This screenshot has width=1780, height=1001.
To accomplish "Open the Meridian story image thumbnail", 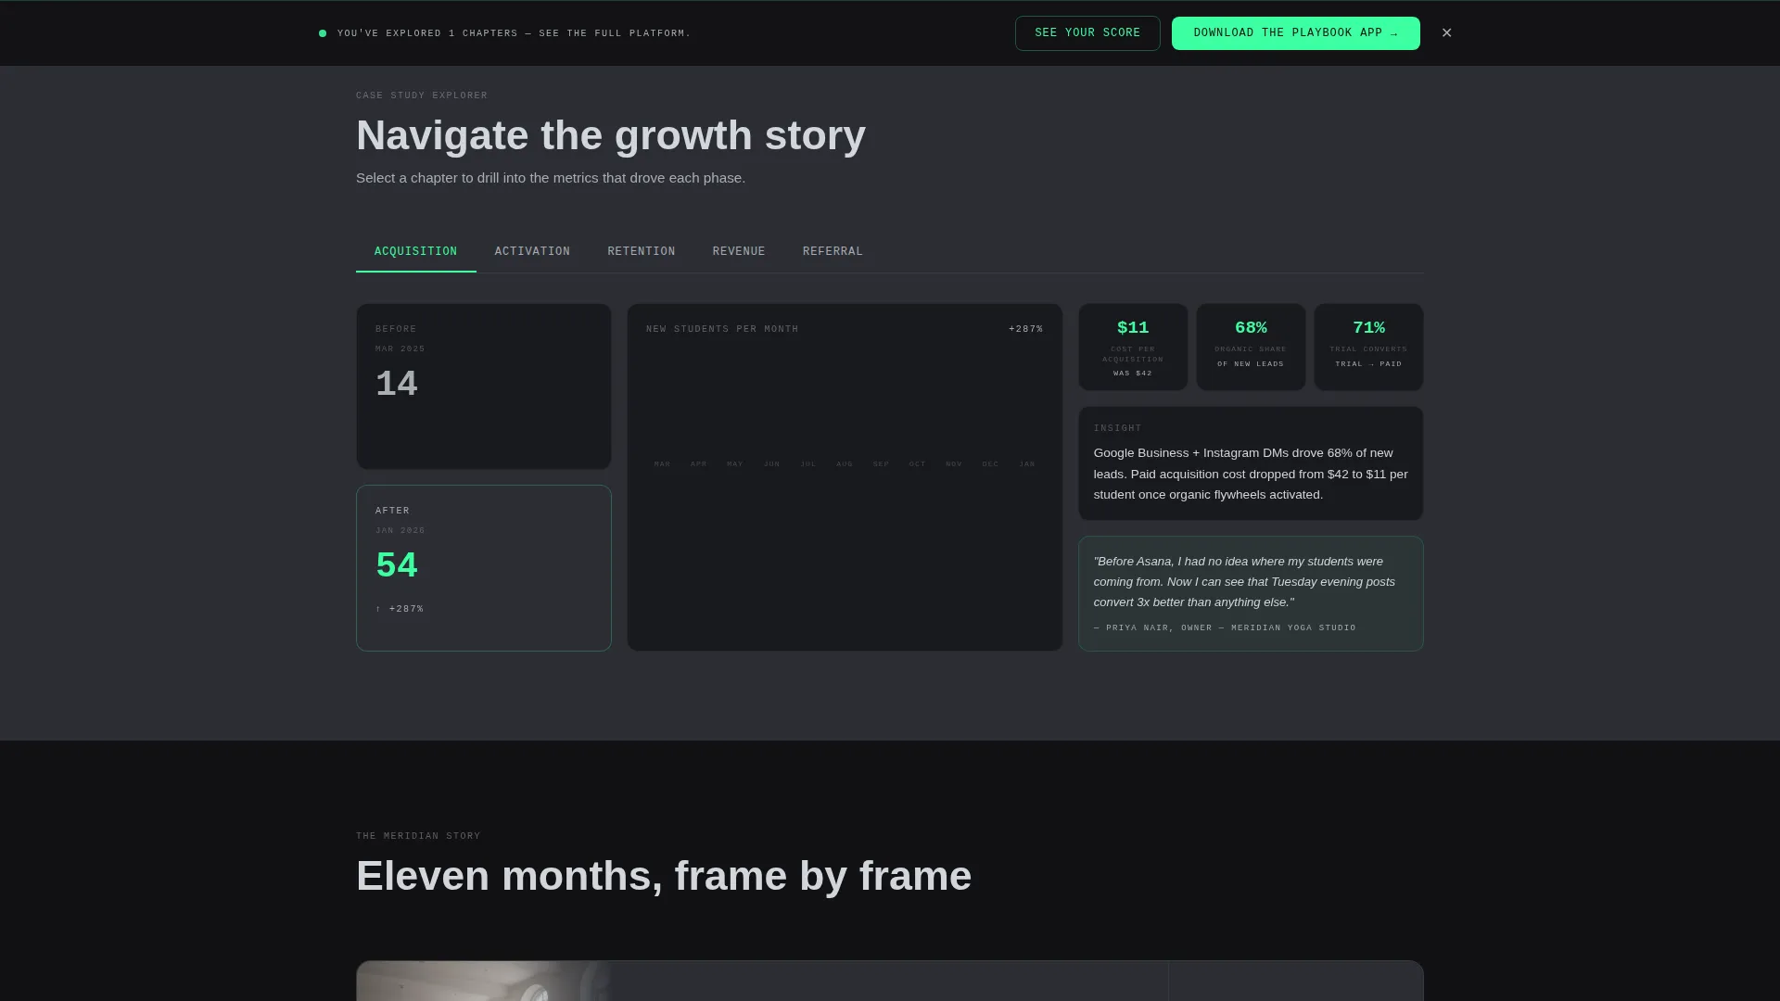I will (x=484, y=981).
